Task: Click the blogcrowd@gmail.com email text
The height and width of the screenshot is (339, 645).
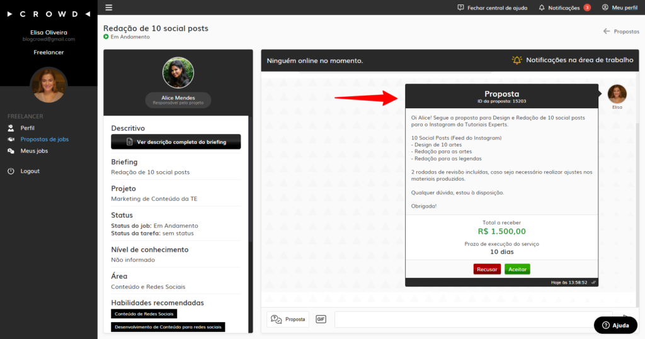Action: coord(49,40)
